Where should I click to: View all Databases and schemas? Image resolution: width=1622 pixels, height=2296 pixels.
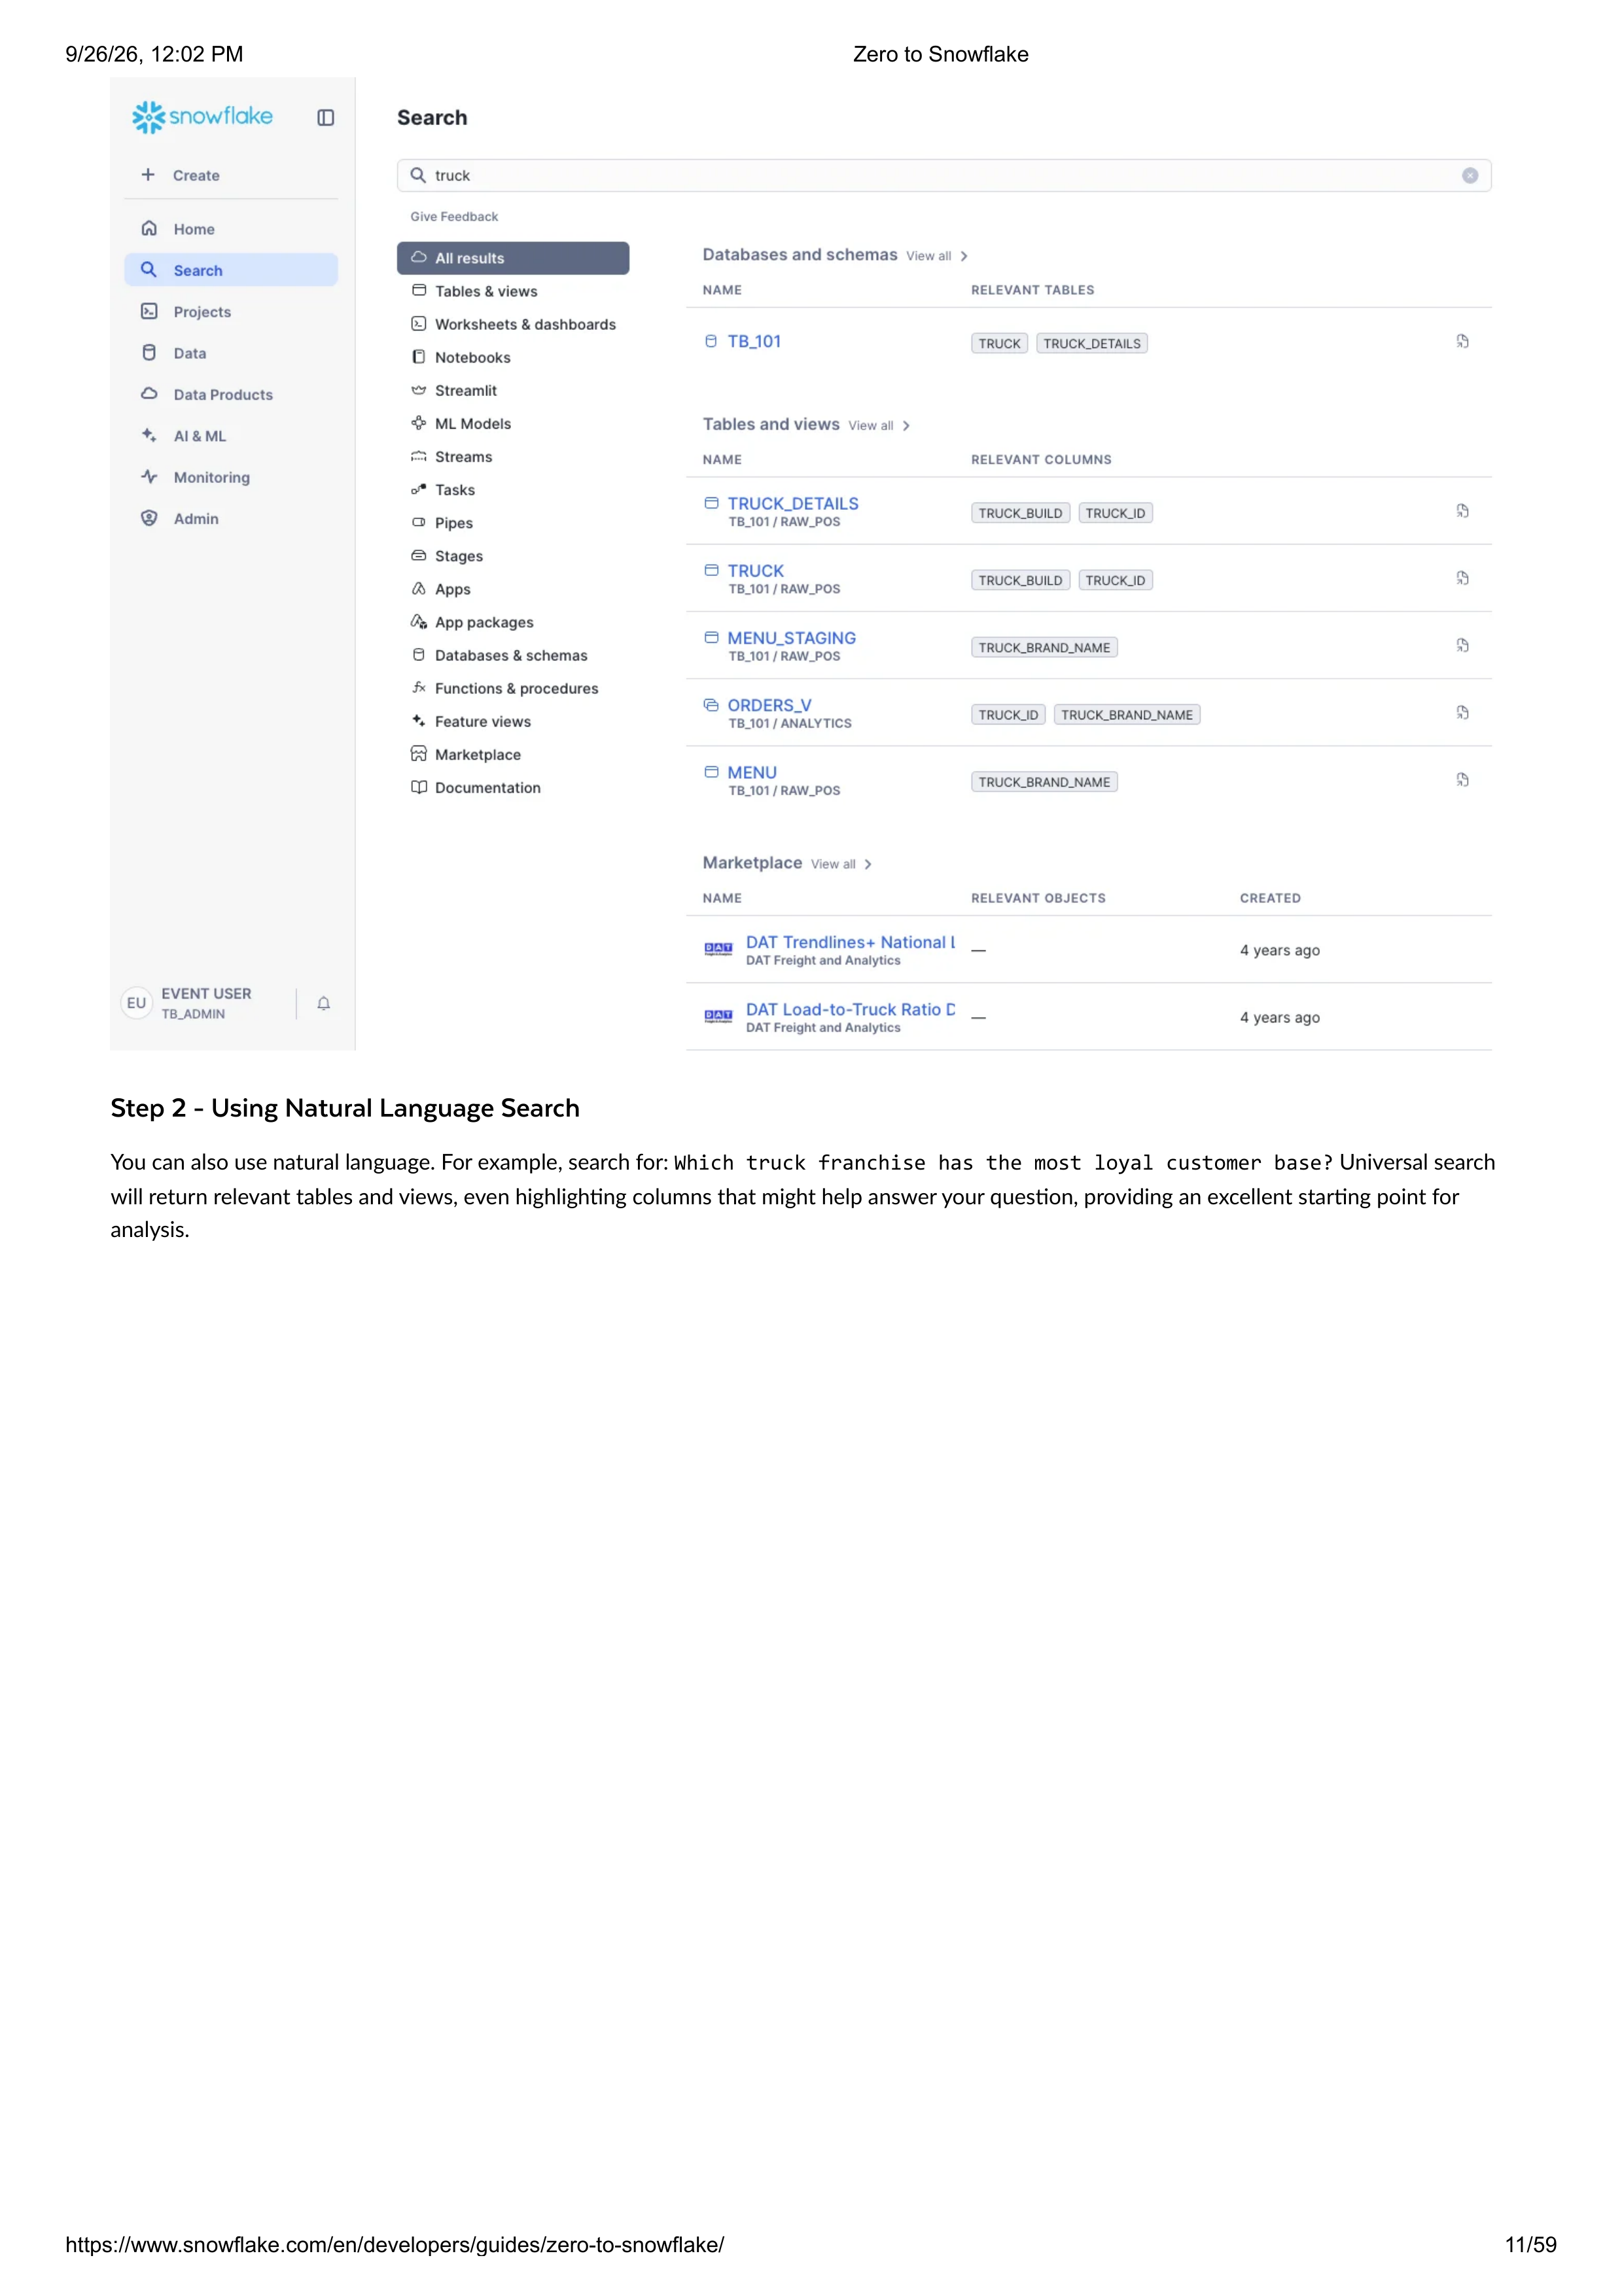(x=936, y=256)
